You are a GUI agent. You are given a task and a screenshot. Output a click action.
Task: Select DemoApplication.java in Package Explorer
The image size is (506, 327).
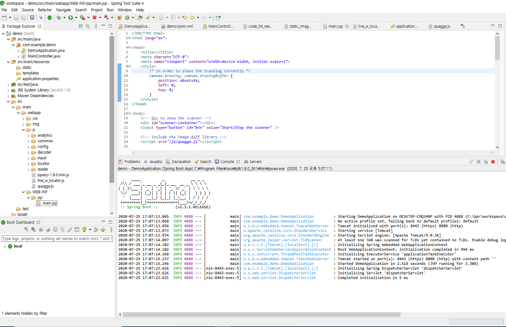pyautogui.click(x=46, y=51)
